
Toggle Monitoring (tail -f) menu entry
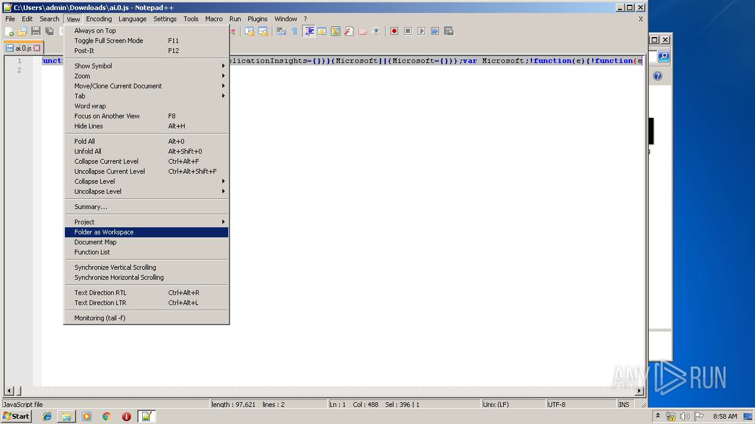[x=146, y=318]
